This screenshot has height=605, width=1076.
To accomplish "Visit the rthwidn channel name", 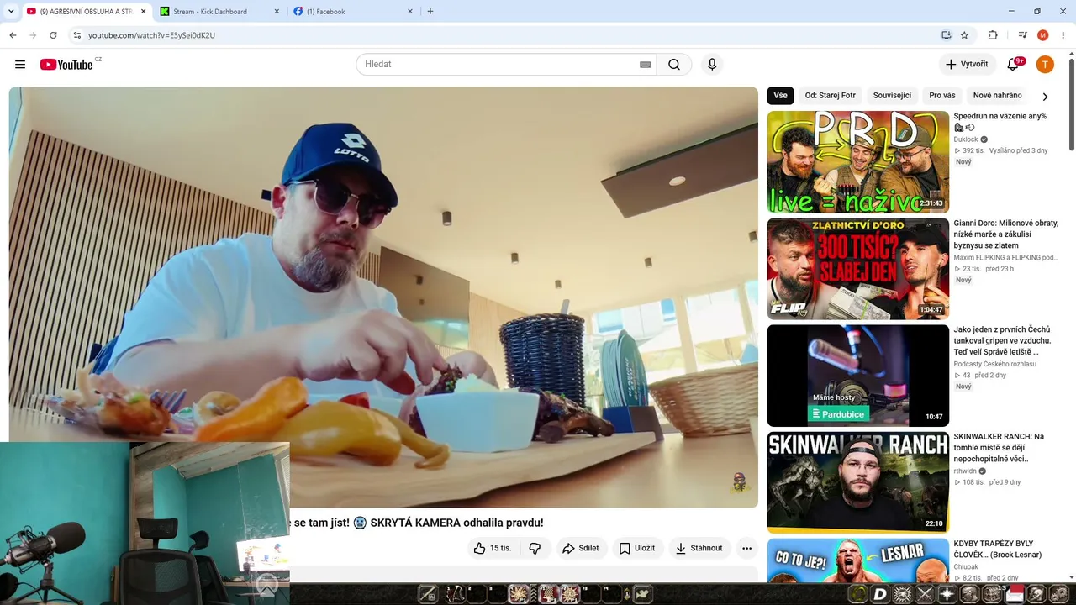I will pyautogui.click(x=965, y=471).
